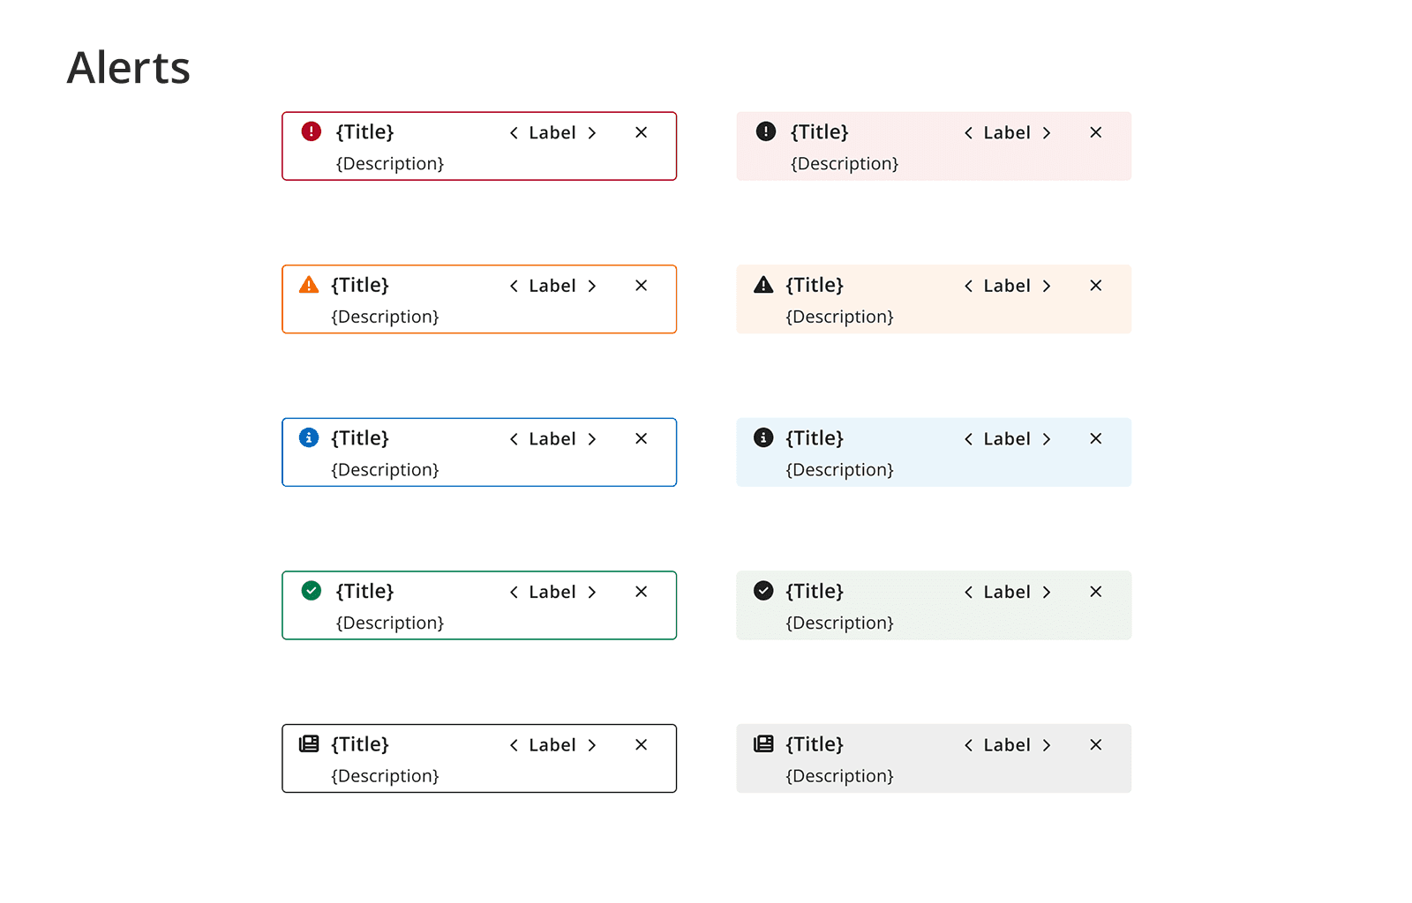Click right chevron in orange outlined alert
Viewport: 1412px width, 903px height.
pyautogui.click(x=591, y=286)
